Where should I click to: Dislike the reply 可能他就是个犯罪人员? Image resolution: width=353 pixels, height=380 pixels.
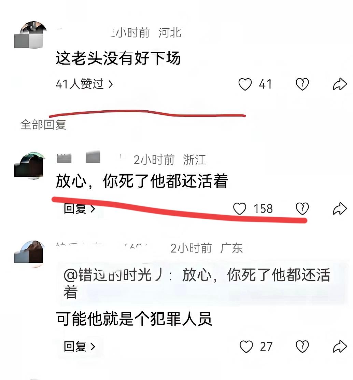pos(302,346)
